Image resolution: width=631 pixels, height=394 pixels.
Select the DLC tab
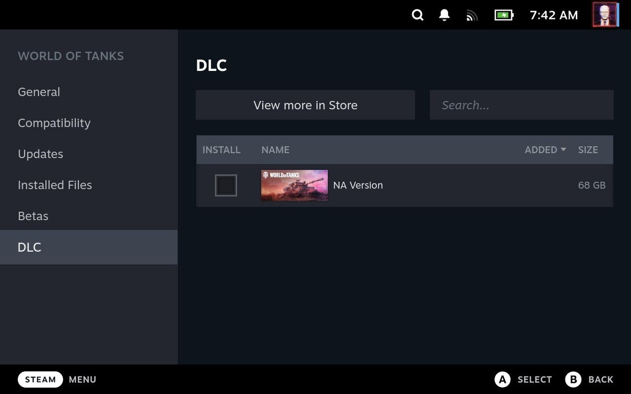(88, 247)
